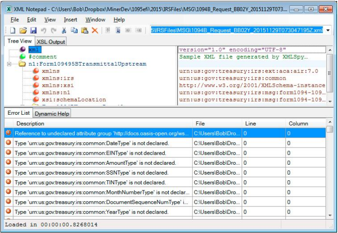Open the File menu
The image size is (338, 233).
click(15, 19)
